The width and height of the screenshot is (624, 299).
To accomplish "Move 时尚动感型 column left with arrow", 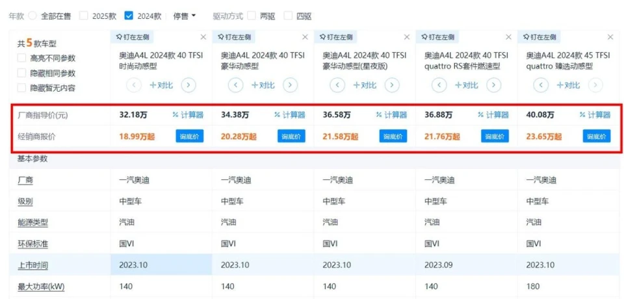I will (x=134, y=84).
